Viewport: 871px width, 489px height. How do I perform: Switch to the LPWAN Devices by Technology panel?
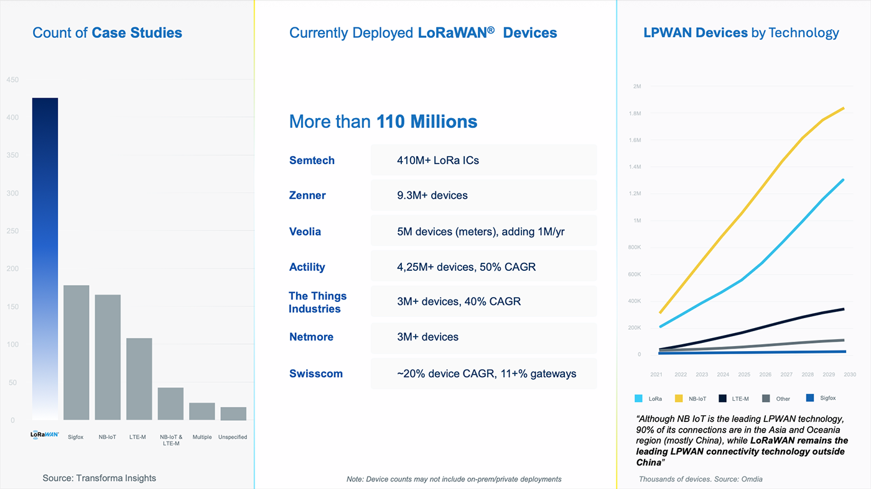(x=740, y=32)
